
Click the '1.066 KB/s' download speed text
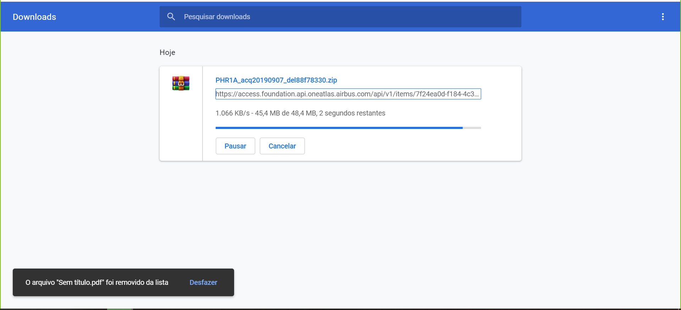232,113
